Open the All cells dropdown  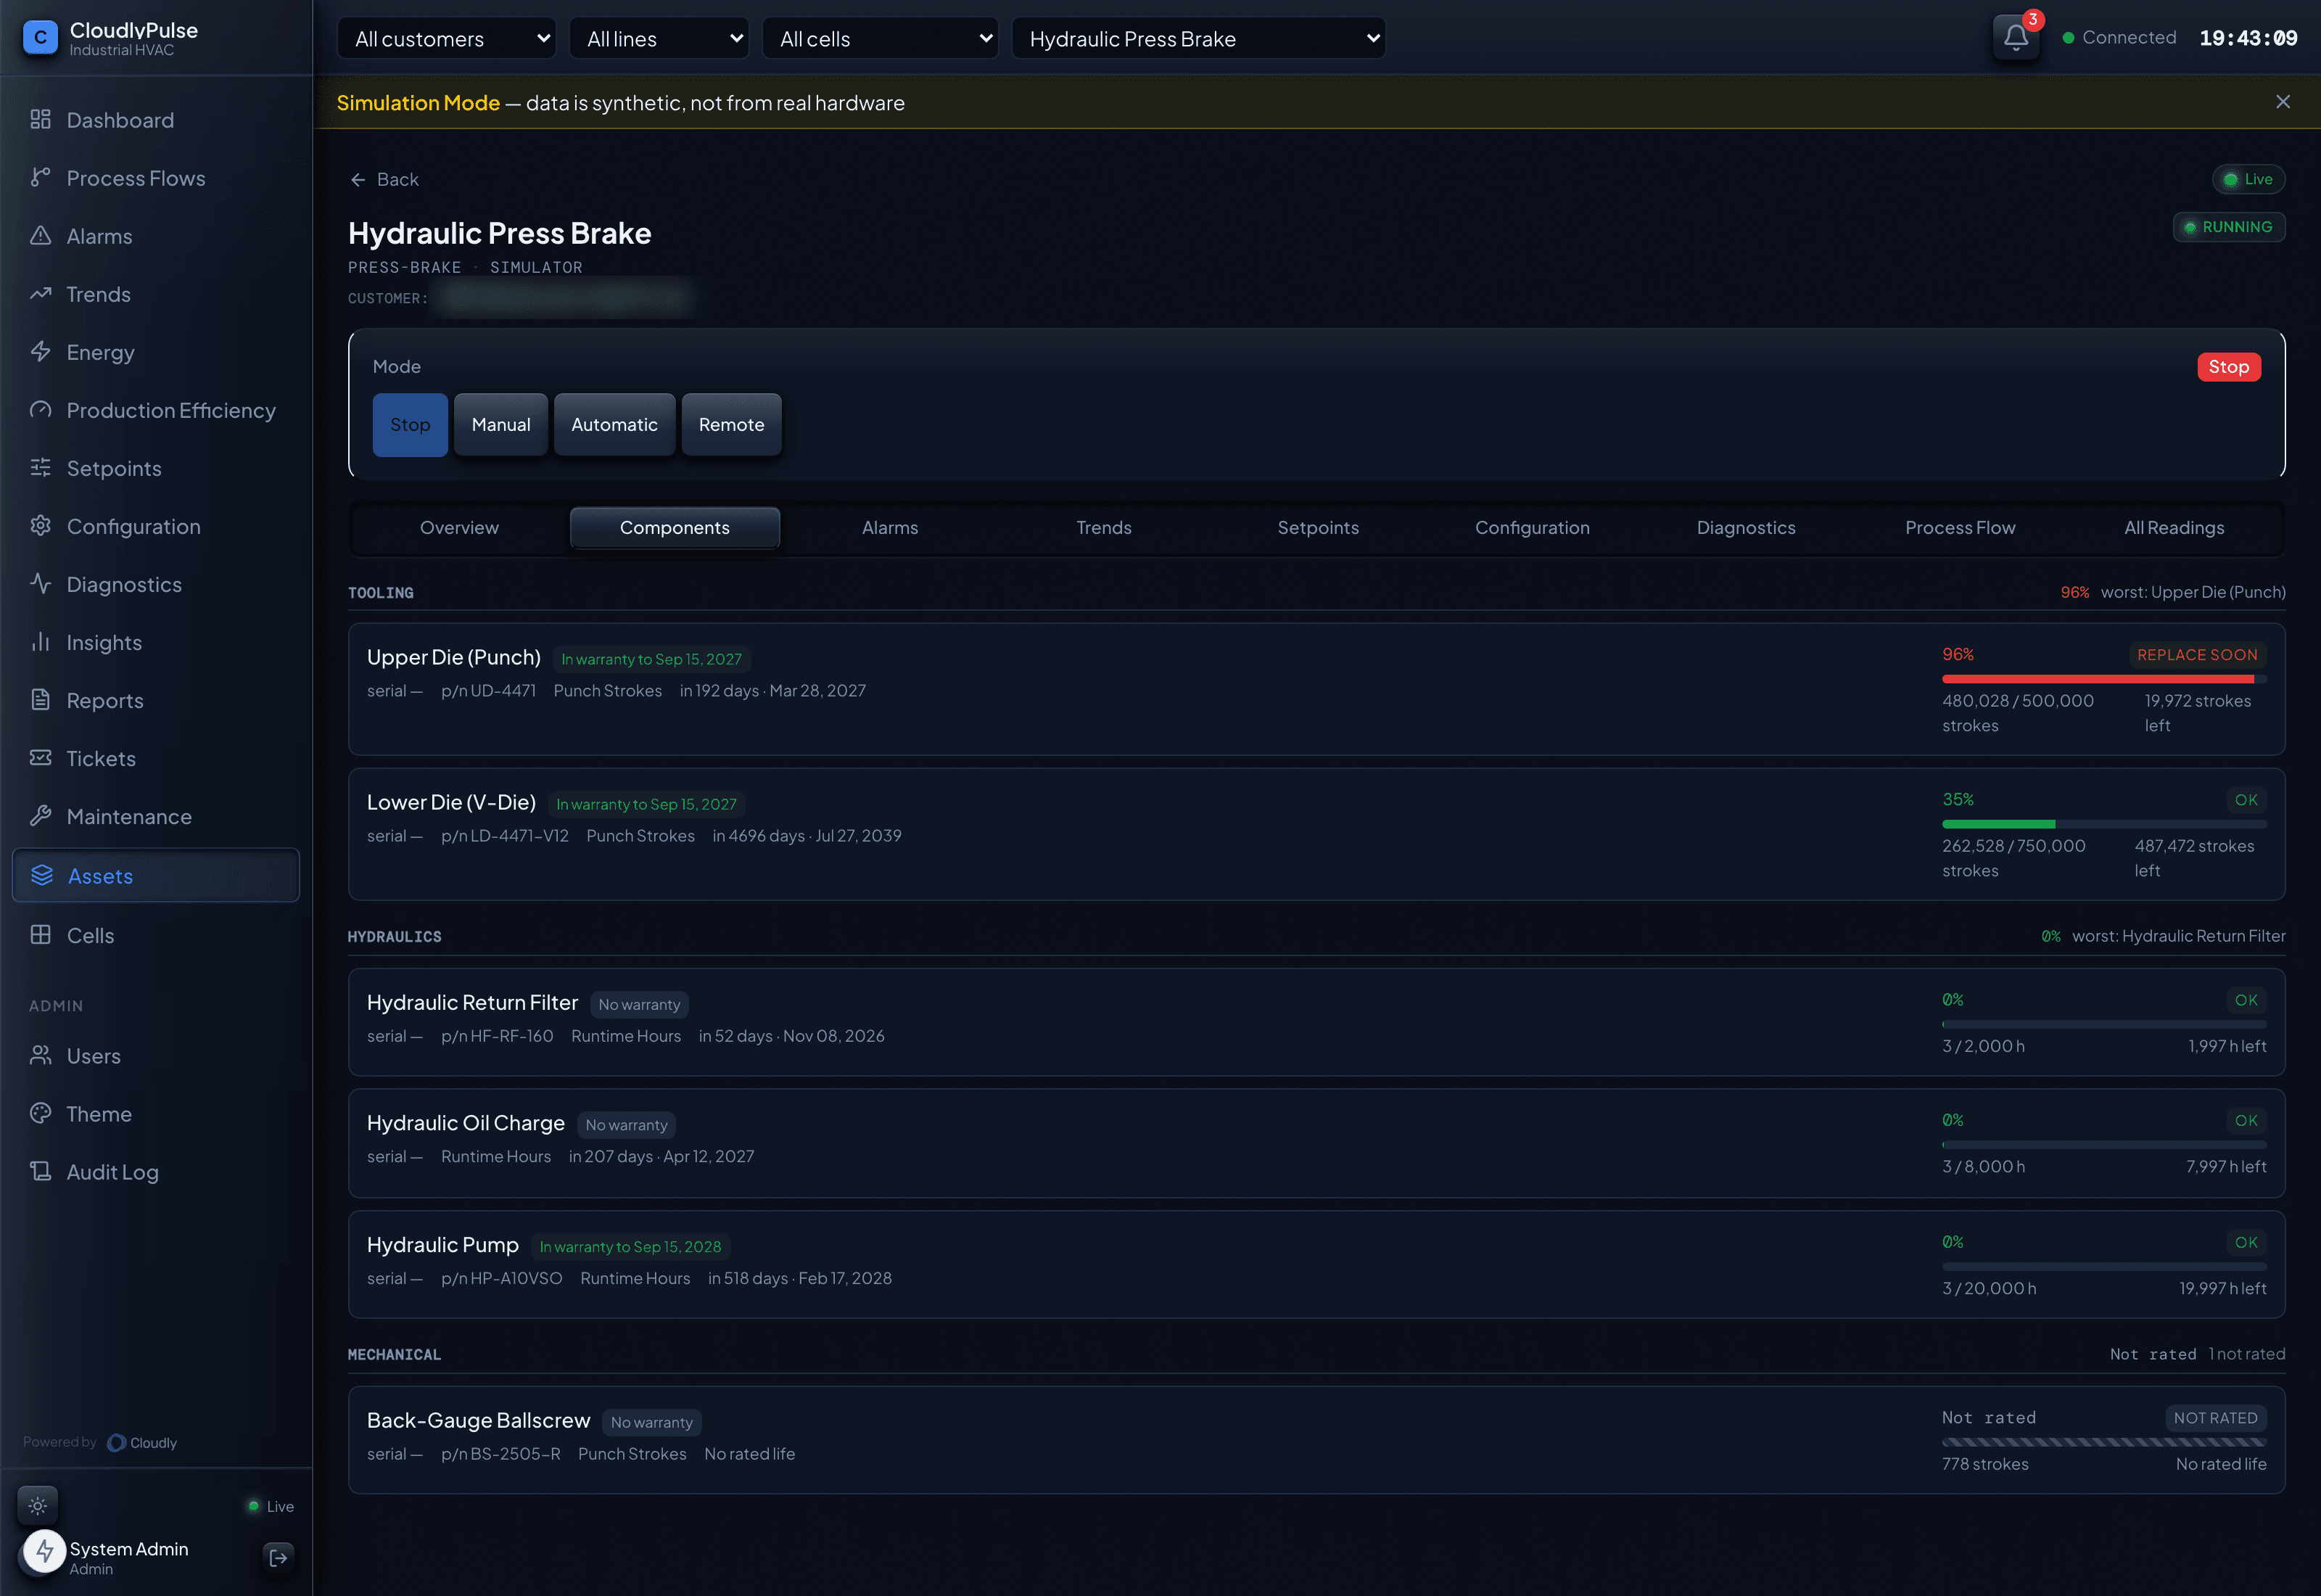[880, 38]
